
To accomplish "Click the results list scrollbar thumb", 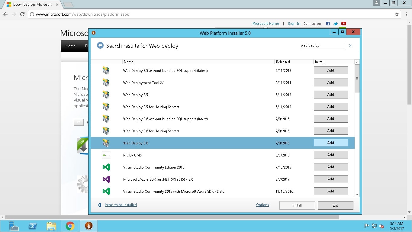I will coord(357,78).
